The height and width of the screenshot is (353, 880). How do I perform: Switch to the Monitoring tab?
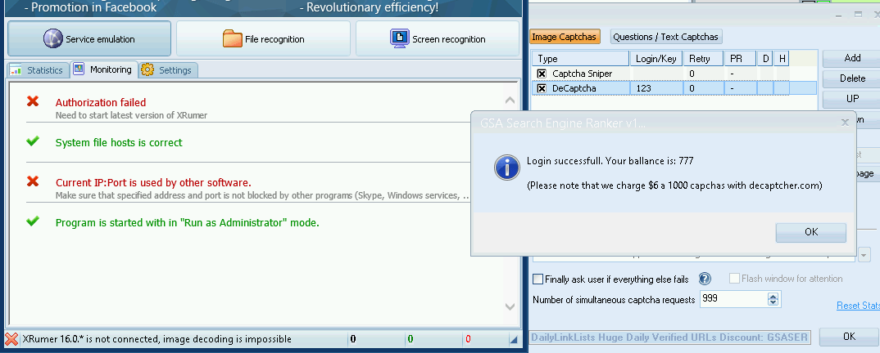pyautogui.click(x=103, y=70)
